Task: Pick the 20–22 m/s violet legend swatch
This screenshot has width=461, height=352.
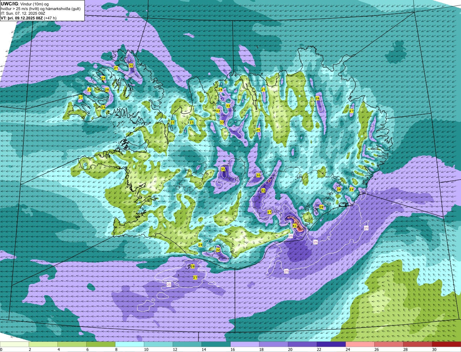Action: tap(303, 344)
